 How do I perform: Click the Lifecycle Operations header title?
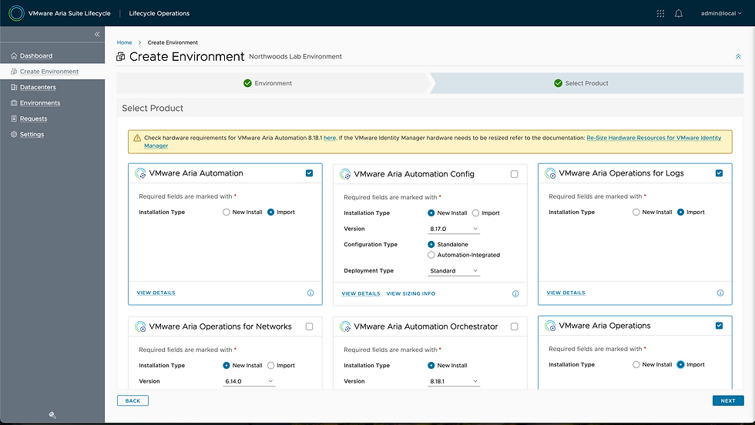point(159,14)
